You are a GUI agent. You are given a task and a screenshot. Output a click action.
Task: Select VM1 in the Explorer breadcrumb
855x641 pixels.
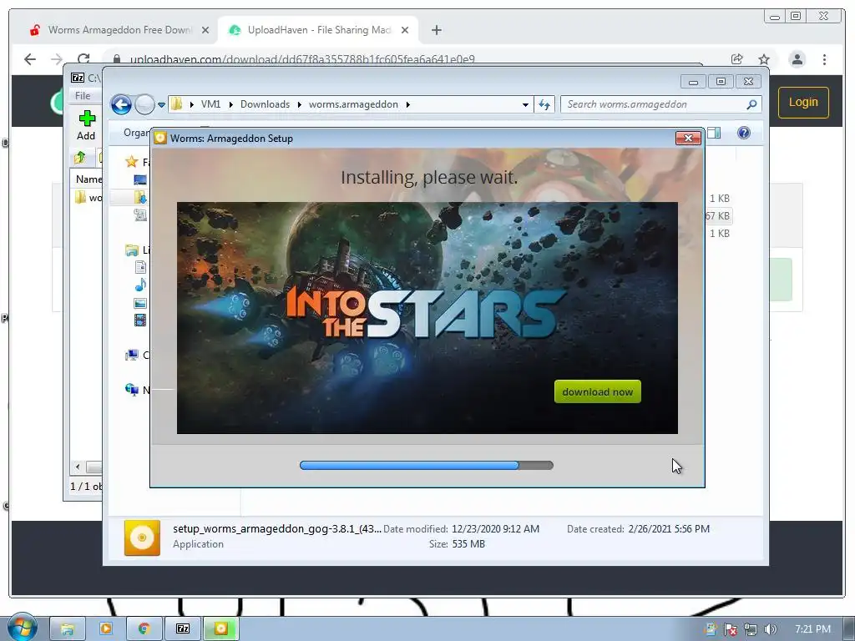(210, 104)
